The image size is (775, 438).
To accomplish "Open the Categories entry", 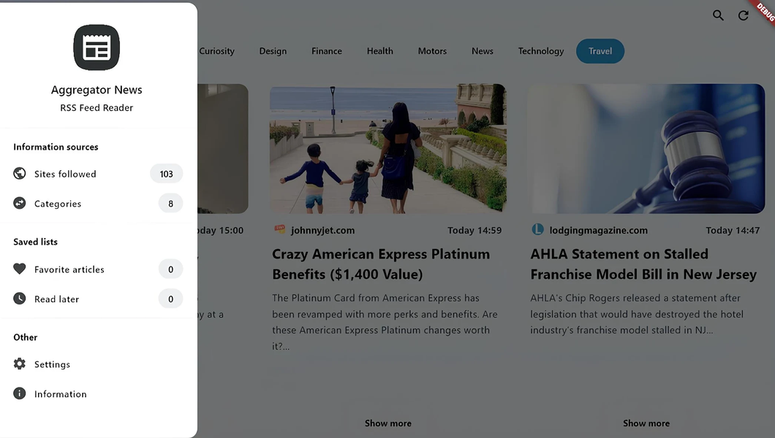I will (x=98, y=203).
